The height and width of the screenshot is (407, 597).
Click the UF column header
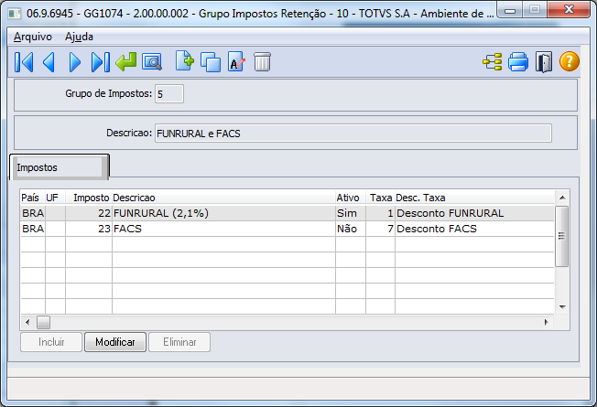point(55,198)
